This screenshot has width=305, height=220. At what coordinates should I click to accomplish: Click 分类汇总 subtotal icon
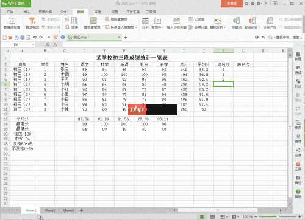(x=270, y=21)
